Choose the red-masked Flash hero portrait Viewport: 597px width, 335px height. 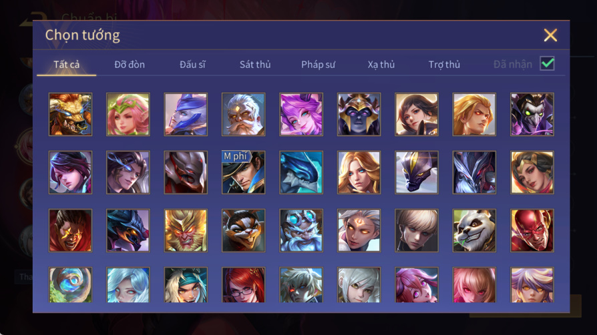pyautogui.click(x=532, y=230)
